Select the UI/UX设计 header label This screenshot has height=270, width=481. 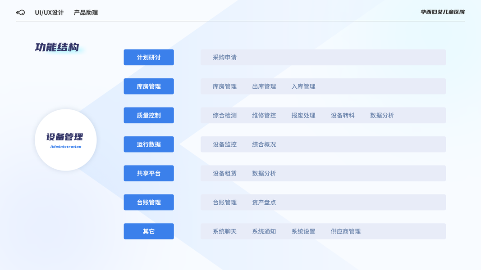click(x=49, y=13)
